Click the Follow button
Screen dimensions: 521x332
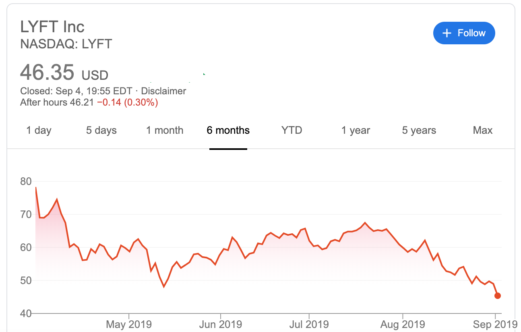click(x=464, y=33)
